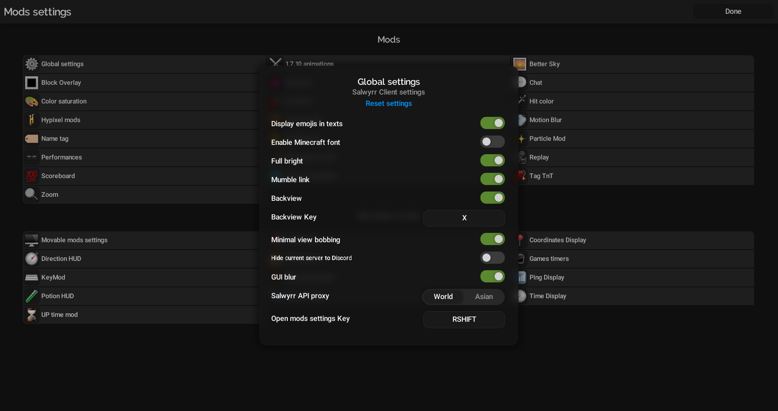Select the Direction HUD compass icon
The image size is (778, 411).
32,259
